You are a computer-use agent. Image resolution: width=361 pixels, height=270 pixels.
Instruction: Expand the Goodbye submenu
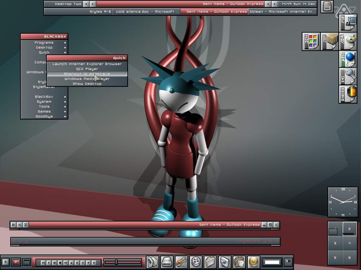pos(44,116)
